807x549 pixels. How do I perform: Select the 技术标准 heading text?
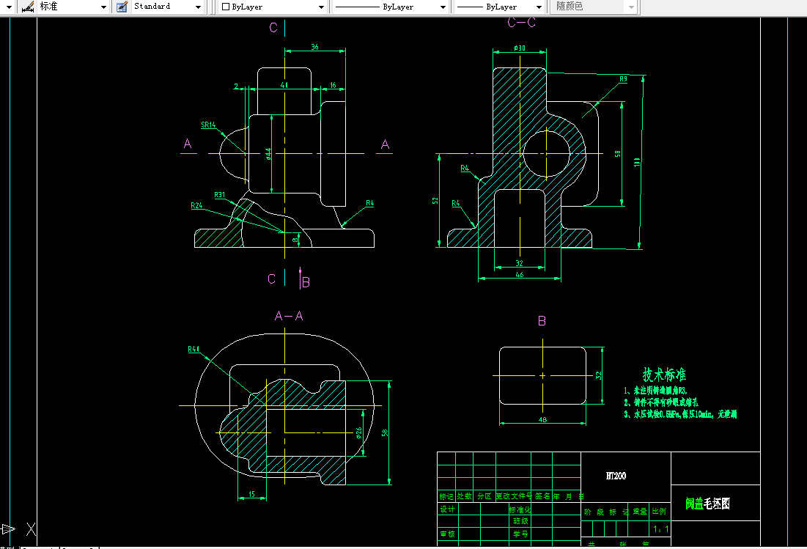[x=664, y=374]
